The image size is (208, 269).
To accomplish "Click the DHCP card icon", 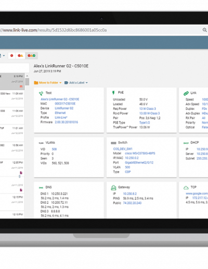I will point(186,143).
